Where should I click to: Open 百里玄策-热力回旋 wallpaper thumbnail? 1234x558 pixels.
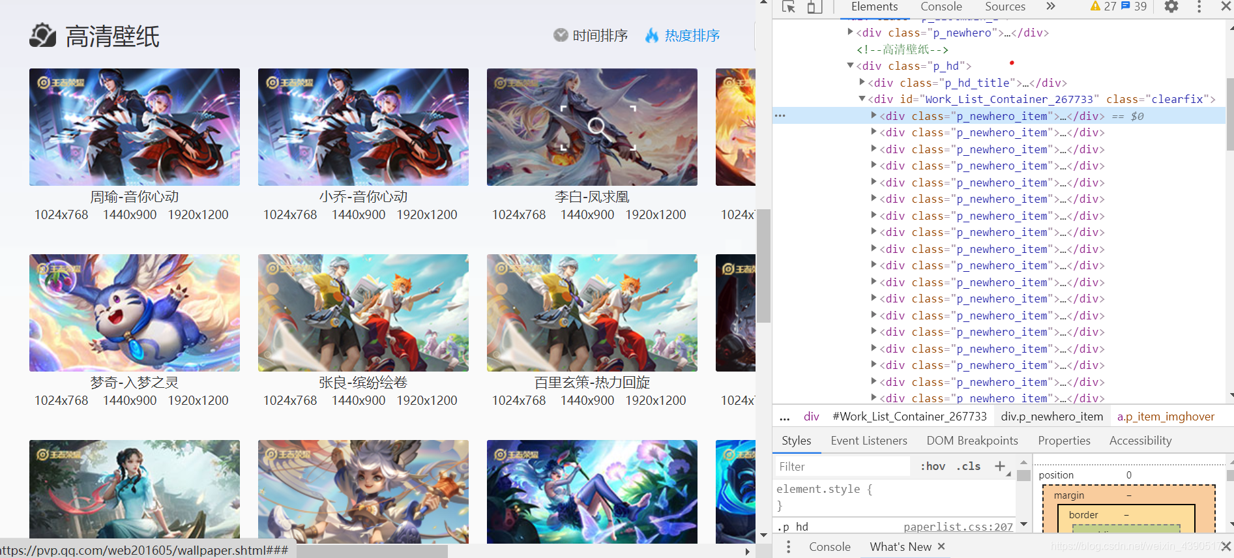[x=592, y=313]
